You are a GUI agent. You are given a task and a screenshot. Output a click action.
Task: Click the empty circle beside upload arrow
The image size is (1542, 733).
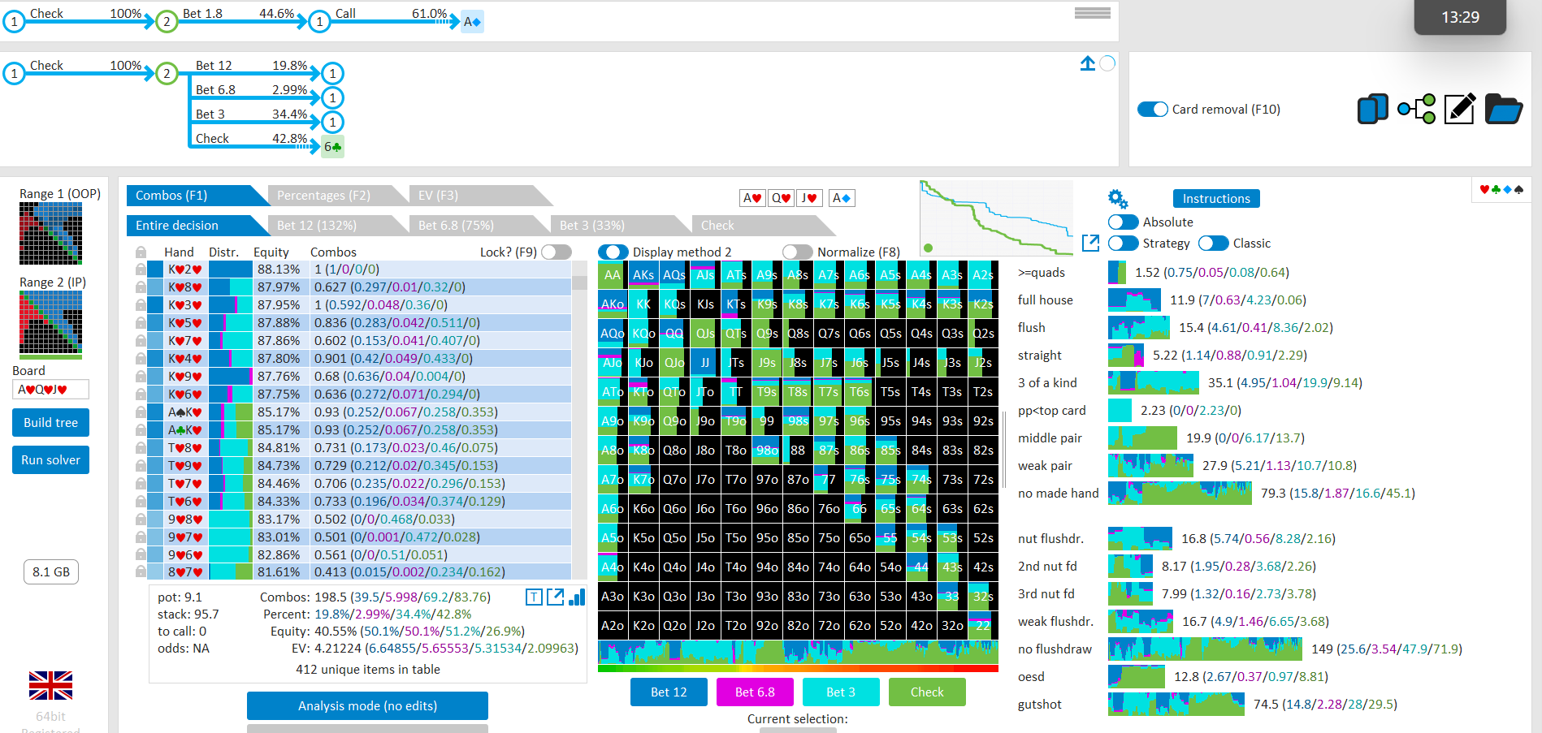coord(1107,63)
